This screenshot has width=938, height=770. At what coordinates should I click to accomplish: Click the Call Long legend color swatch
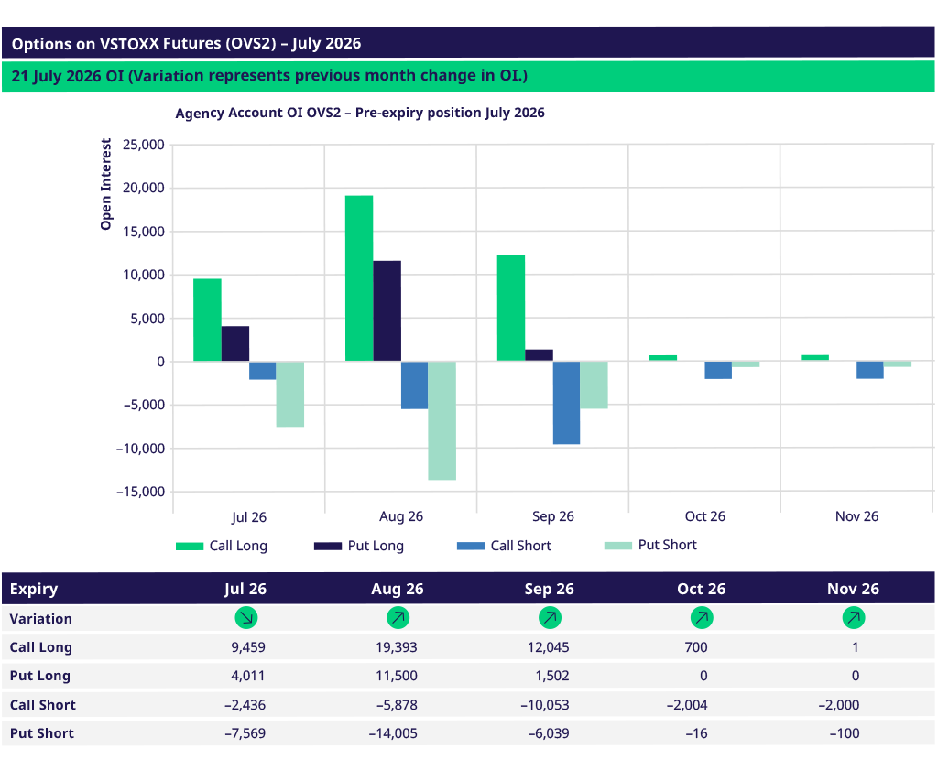pyautogui.click(x=190, y=546)
